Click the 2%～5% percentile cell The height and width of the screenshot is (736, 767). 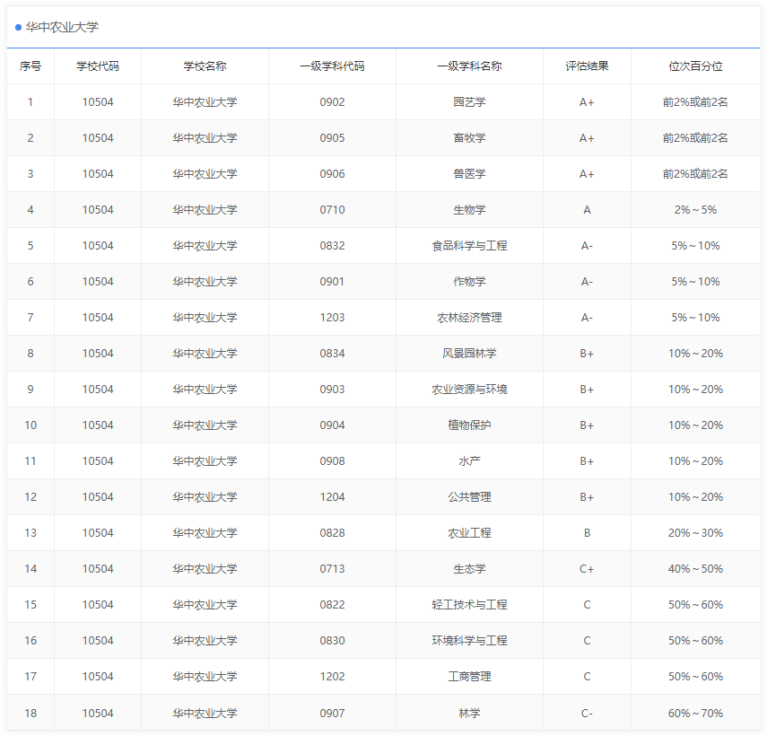(x=695, y=209)
